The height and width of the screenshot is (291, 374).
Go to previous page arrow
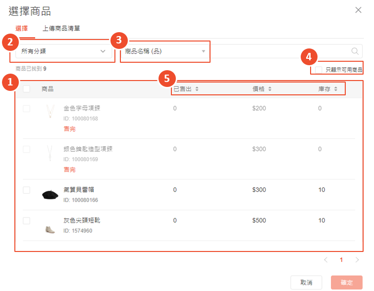pos(325,259)
